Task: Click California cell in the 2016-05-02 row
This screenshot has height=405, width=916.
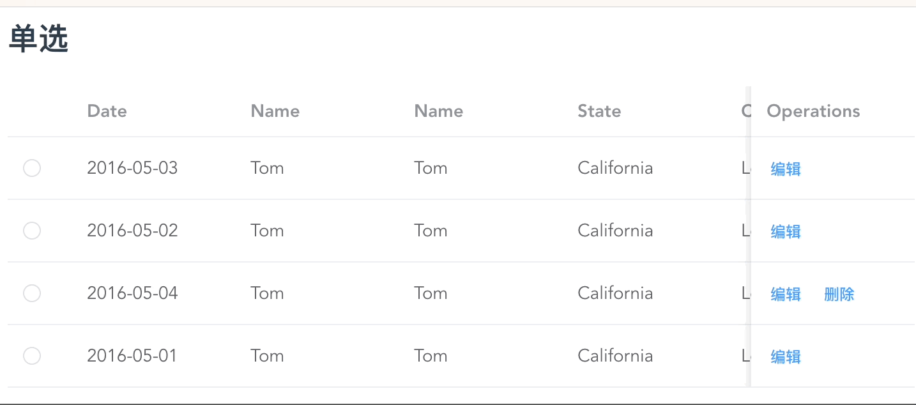Action: pyautogui.click(x=615, y=231)
